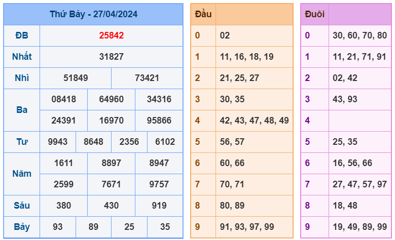Select the ĐB row label
Viewport: 395px width, 240px height.
point(22,35)
